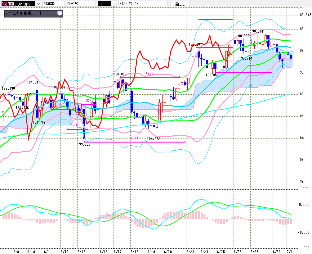Click the -0.500 MACD axis value
Screen dimensions: 312x254
[303, 233]
